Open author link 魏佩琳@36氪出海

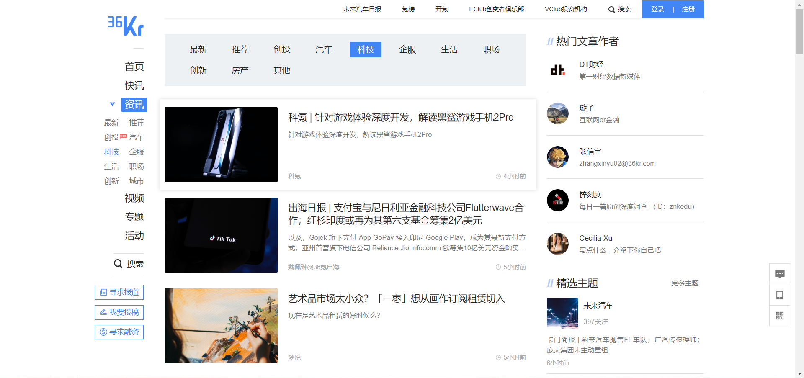[314, 267]
